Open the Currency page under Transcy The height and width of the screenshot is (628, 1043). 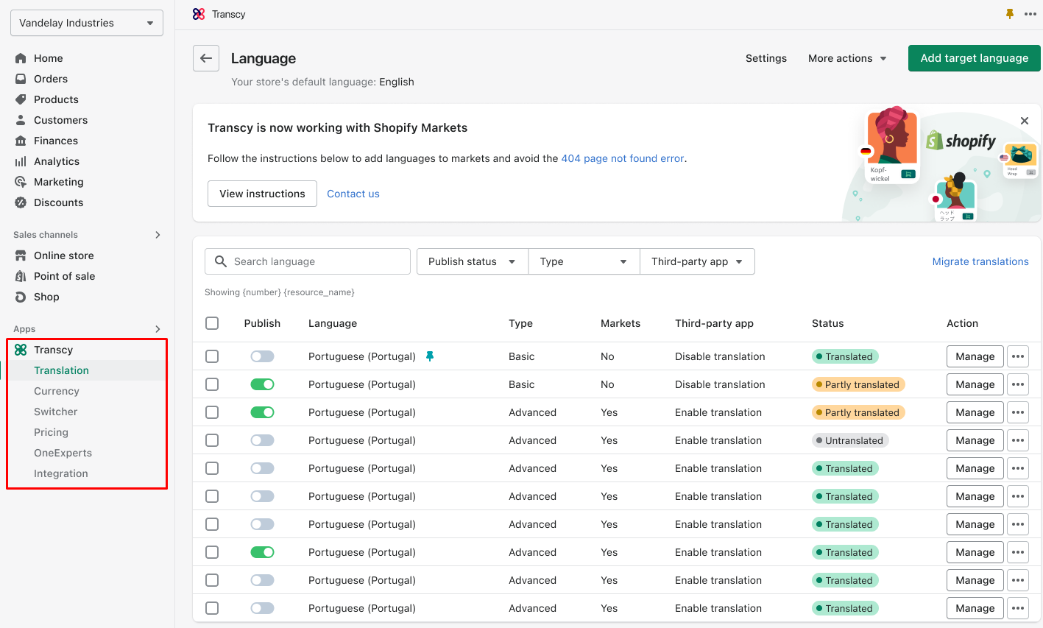click(x=57, y=391)
